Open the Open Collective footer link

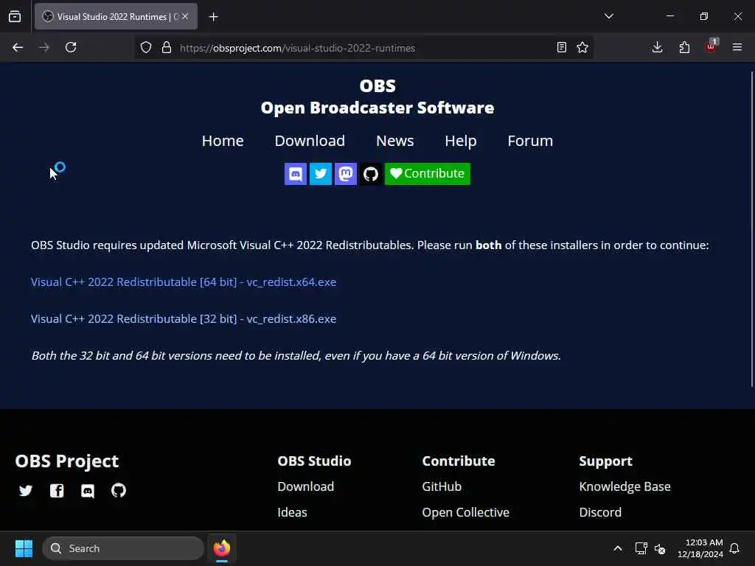466,512
